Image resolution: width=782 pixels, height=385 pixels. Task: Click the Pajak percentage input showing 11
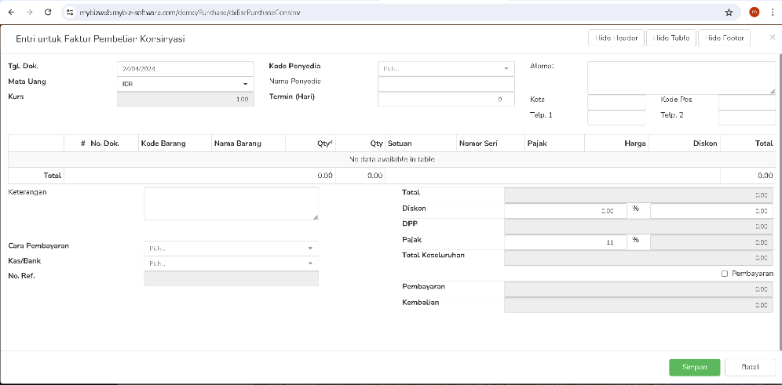(x=565, y=242)
